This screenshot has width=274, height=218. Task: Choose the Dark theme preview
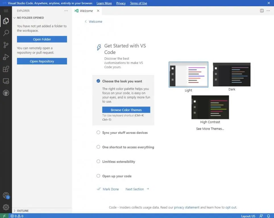coord(232,75)
